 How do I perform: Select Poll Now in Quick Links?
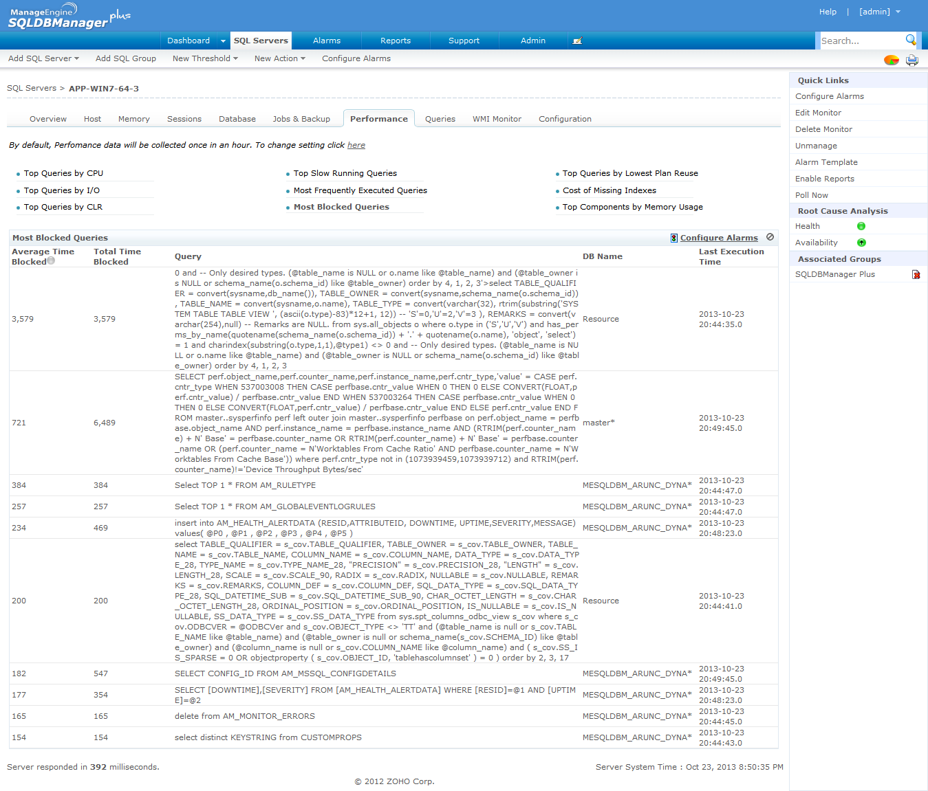811,195
